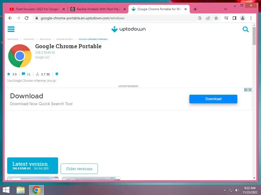The height and width of the screenshot is (195, 261).
Task: Open Chrome's three-dot menu
Action: click(251, 18)
